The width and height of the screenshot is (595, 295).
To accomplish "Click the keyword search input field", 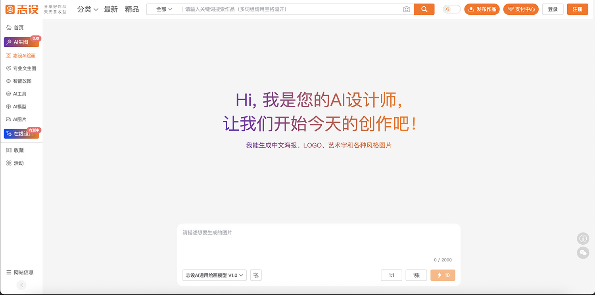I will coord(292,9).
